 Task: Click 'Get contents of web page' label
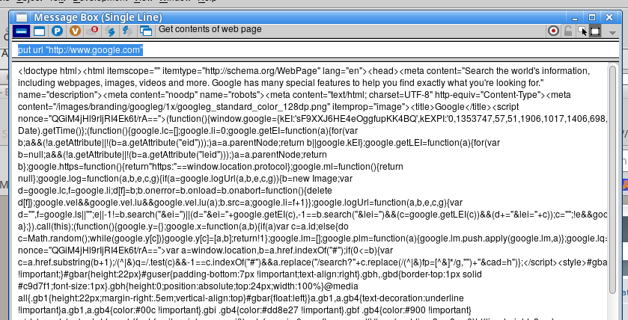pos(210,29)
